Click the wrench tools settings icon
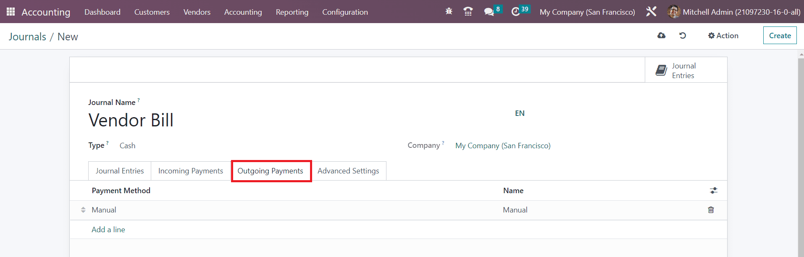The width and height of the screenshot is (804, 257). pos(651,12)
